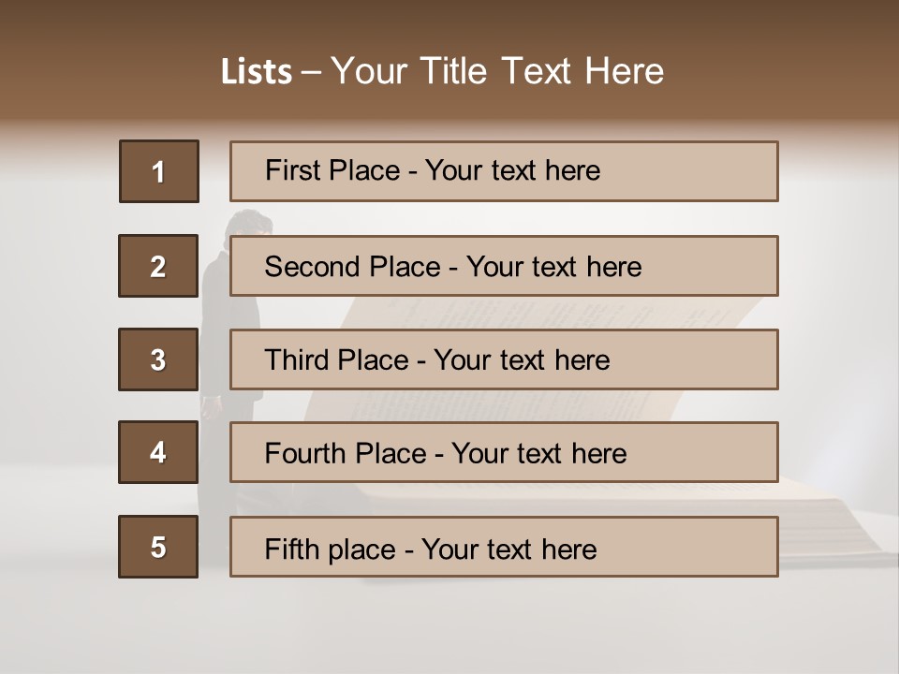The height and width of the screenshot is (674, 899).
Task: Select 'Your Title Text Here' in the heading
Action: coord(497,71)
